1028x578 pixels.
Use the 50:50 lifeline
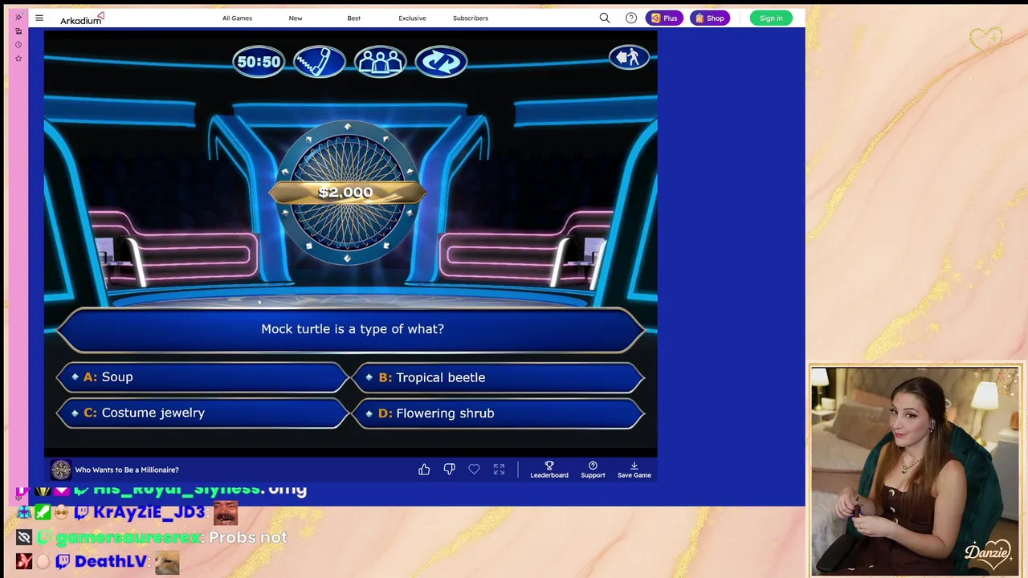tap(259, 62)
